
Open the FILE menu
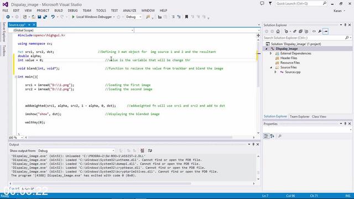coord(5,10)
